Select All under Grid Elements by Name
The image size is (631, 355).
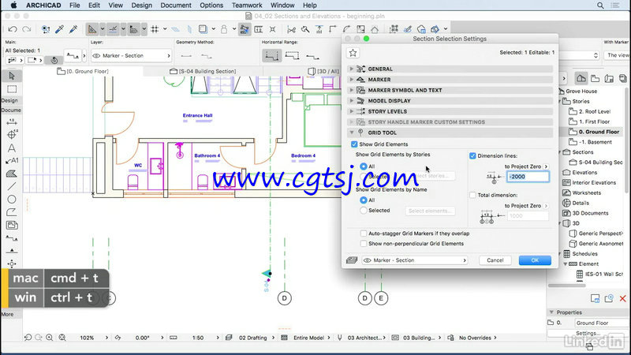click(x=364, y=200)
